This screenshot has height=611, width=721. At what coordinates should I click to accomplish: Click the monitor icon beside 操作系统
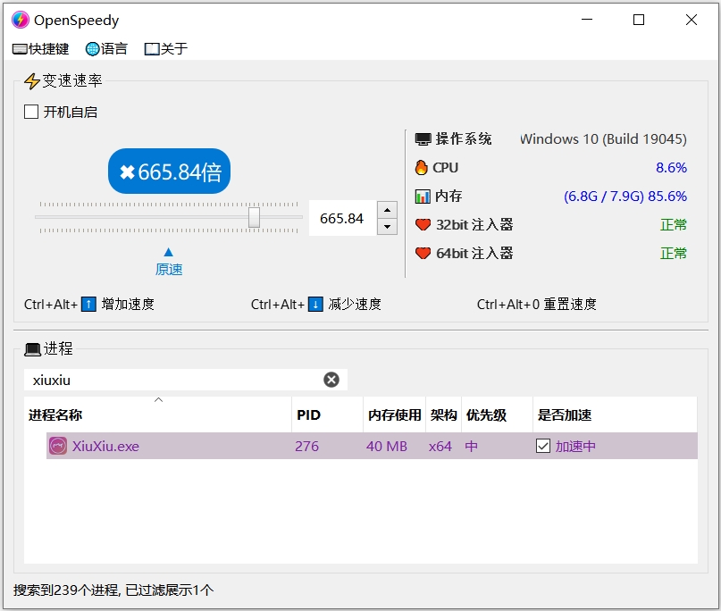(x=423, y=138)
